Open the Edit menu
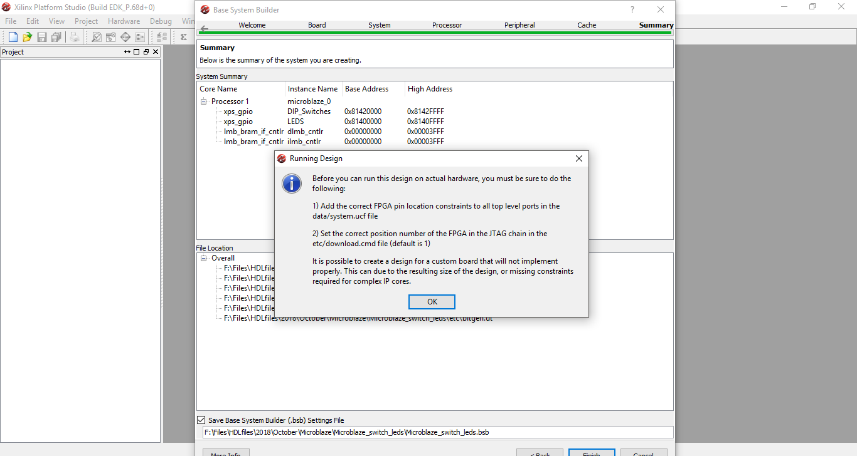Screen dimensions: 857x456 [33, 21]
